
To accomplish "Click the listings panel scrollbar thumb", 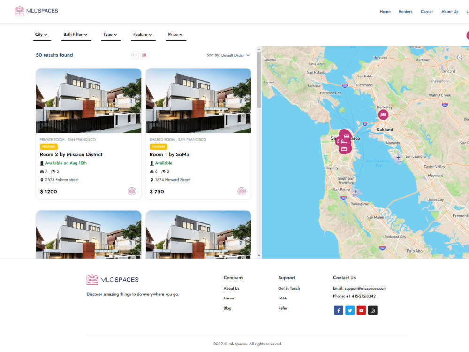I will coord(259,80).
